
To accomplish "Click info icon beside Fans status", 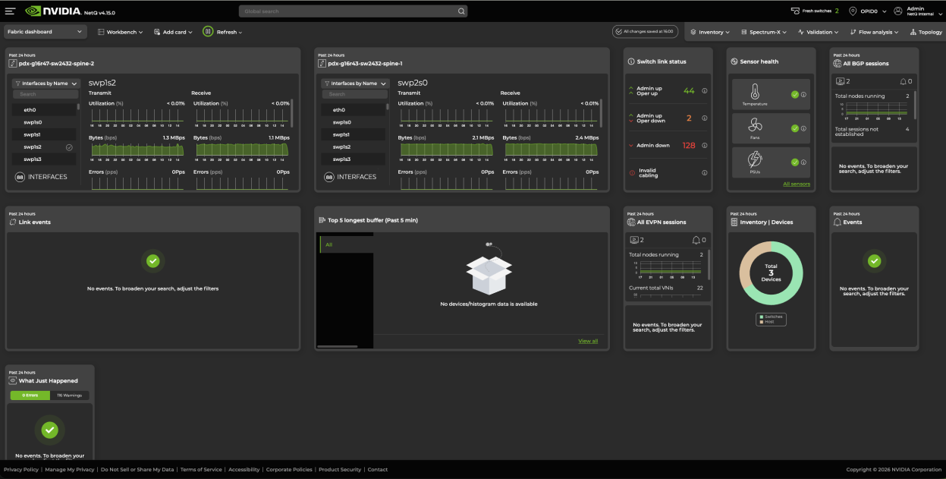I will pyautogui.click(x=803, y=128).
